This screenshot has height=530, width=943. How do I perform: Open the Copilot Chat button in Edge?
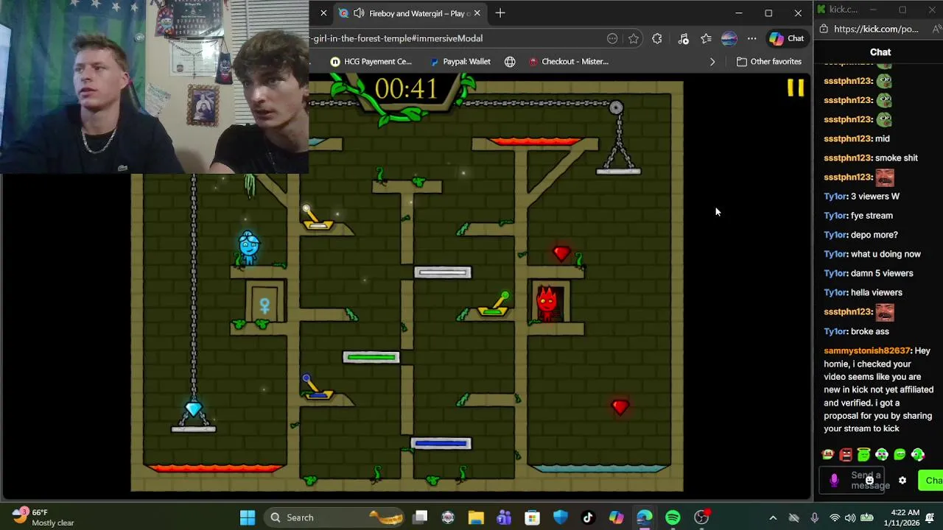(787, 38)
